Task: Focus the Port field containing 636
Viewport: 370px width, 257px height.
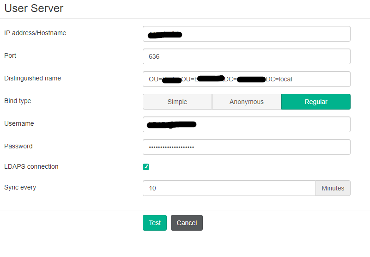Action: click(x=246, y=56)
